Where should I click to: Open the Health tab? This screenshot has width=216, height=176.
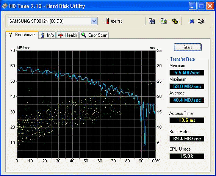click(x=67, y=35)
